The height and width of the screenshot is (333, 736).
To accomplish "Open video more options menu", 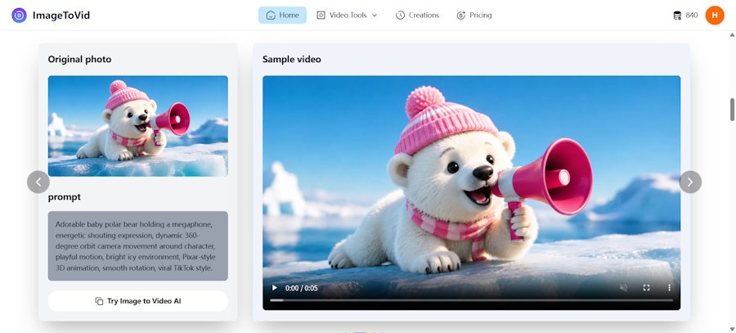I will pos(669,287).
